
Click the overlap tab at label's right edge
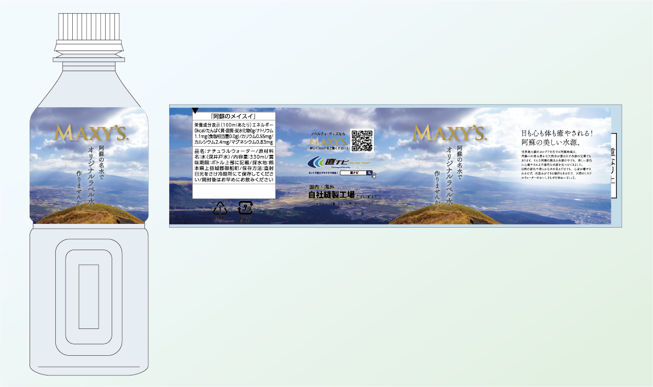[x=614, y=165]
